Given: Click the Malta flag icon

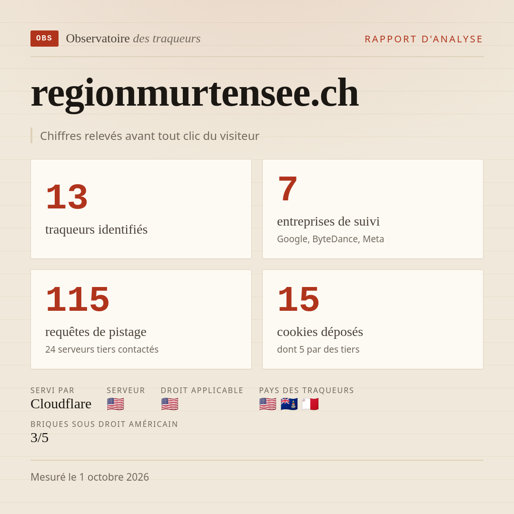Looking at the screenshot, I should pos(310,404).
